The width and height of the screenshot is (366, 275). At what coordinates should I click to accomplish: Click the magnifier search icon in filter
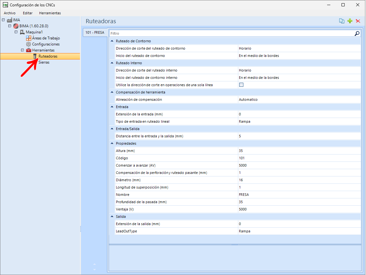coord(357,34)
